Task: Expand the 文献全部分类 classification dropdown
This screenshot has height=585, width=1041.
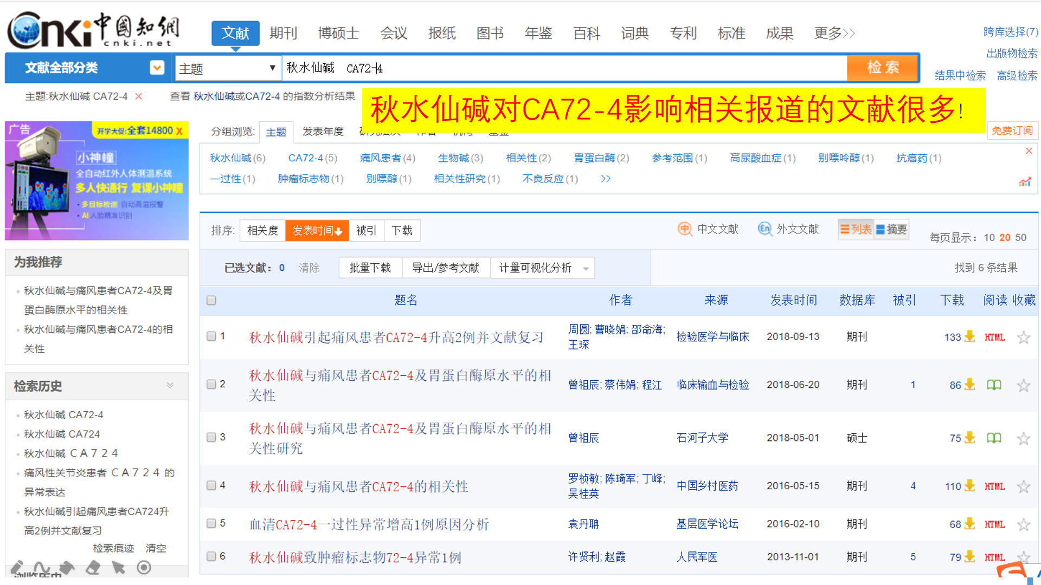Action: [x=157, y=68]
